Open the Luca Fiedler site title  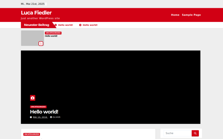click(x=36, y=13)
